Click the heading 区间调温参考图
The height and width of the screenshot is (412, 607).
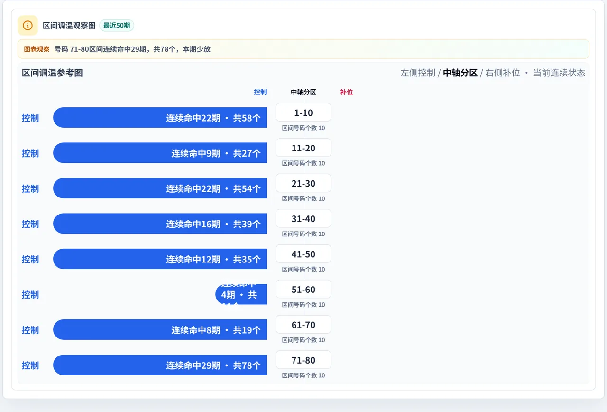[x=52, y=73]
